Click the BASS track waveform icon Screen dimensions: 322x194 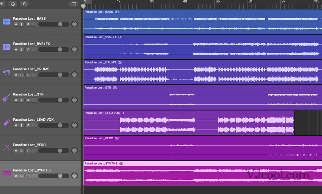click(x=6, y=22)
